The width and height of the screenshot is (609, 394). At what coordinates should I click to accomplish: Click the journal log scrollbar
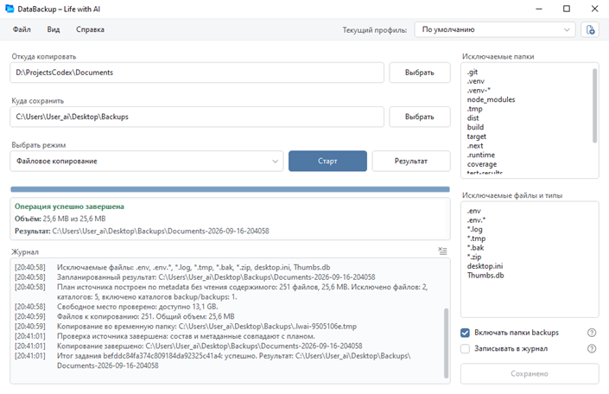446,343
